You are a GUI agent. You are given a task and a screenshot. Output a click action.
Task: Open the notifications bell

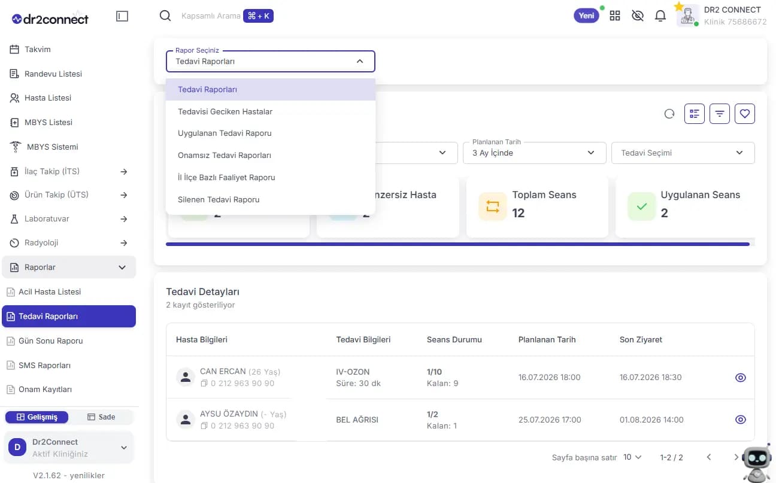tap(660, 16)
